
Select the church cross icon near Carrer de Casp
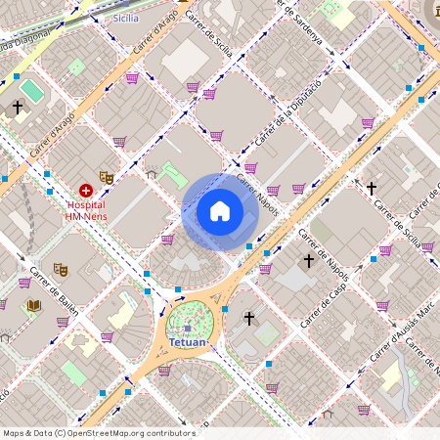pos(309,261)
